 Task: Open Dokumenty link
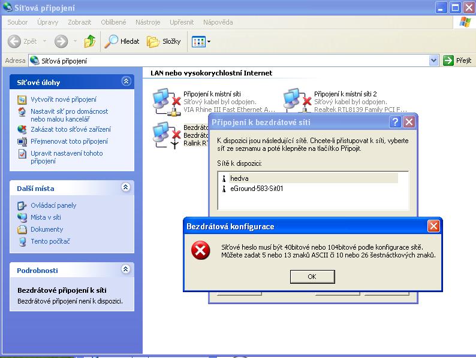click(47, 229)
